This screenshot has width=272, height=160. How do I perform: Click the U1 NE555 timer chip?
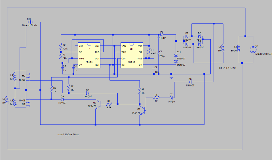(89, 55)
